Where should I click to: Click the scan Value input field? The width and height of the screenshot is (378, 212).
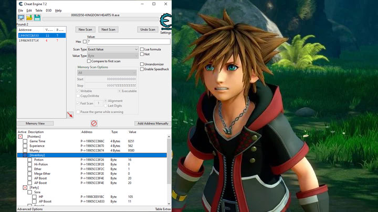pyautogui.click(x=129, y=41)
